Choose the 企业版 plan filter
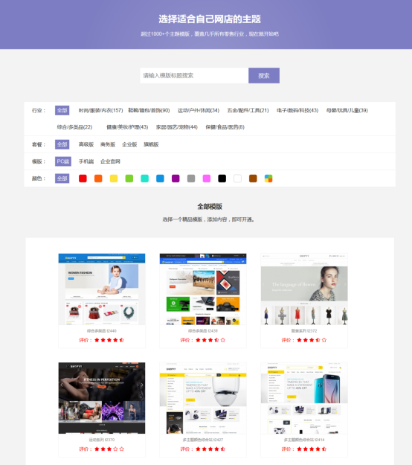 (129, 144)
